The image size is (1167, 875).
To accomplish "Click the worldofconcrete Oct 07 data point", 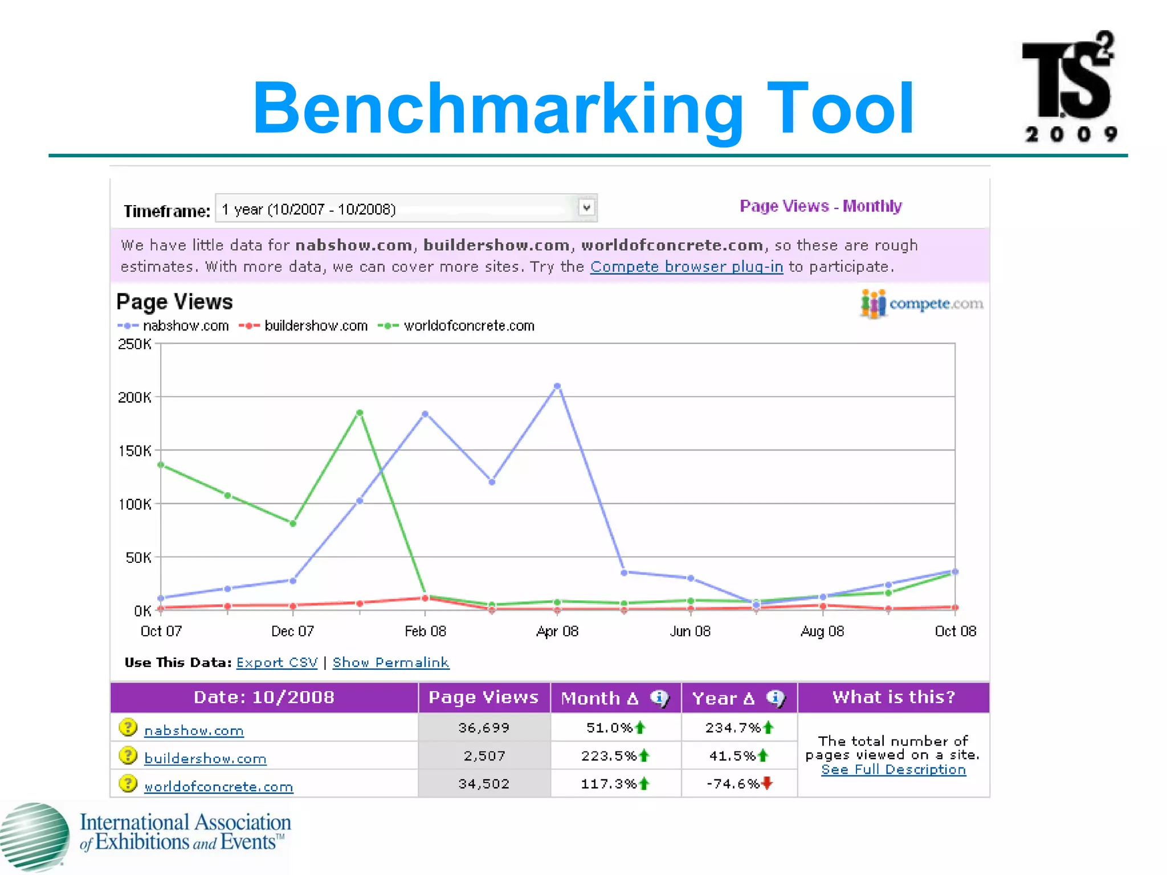I will pyautogui.click(x=161, y=465).
